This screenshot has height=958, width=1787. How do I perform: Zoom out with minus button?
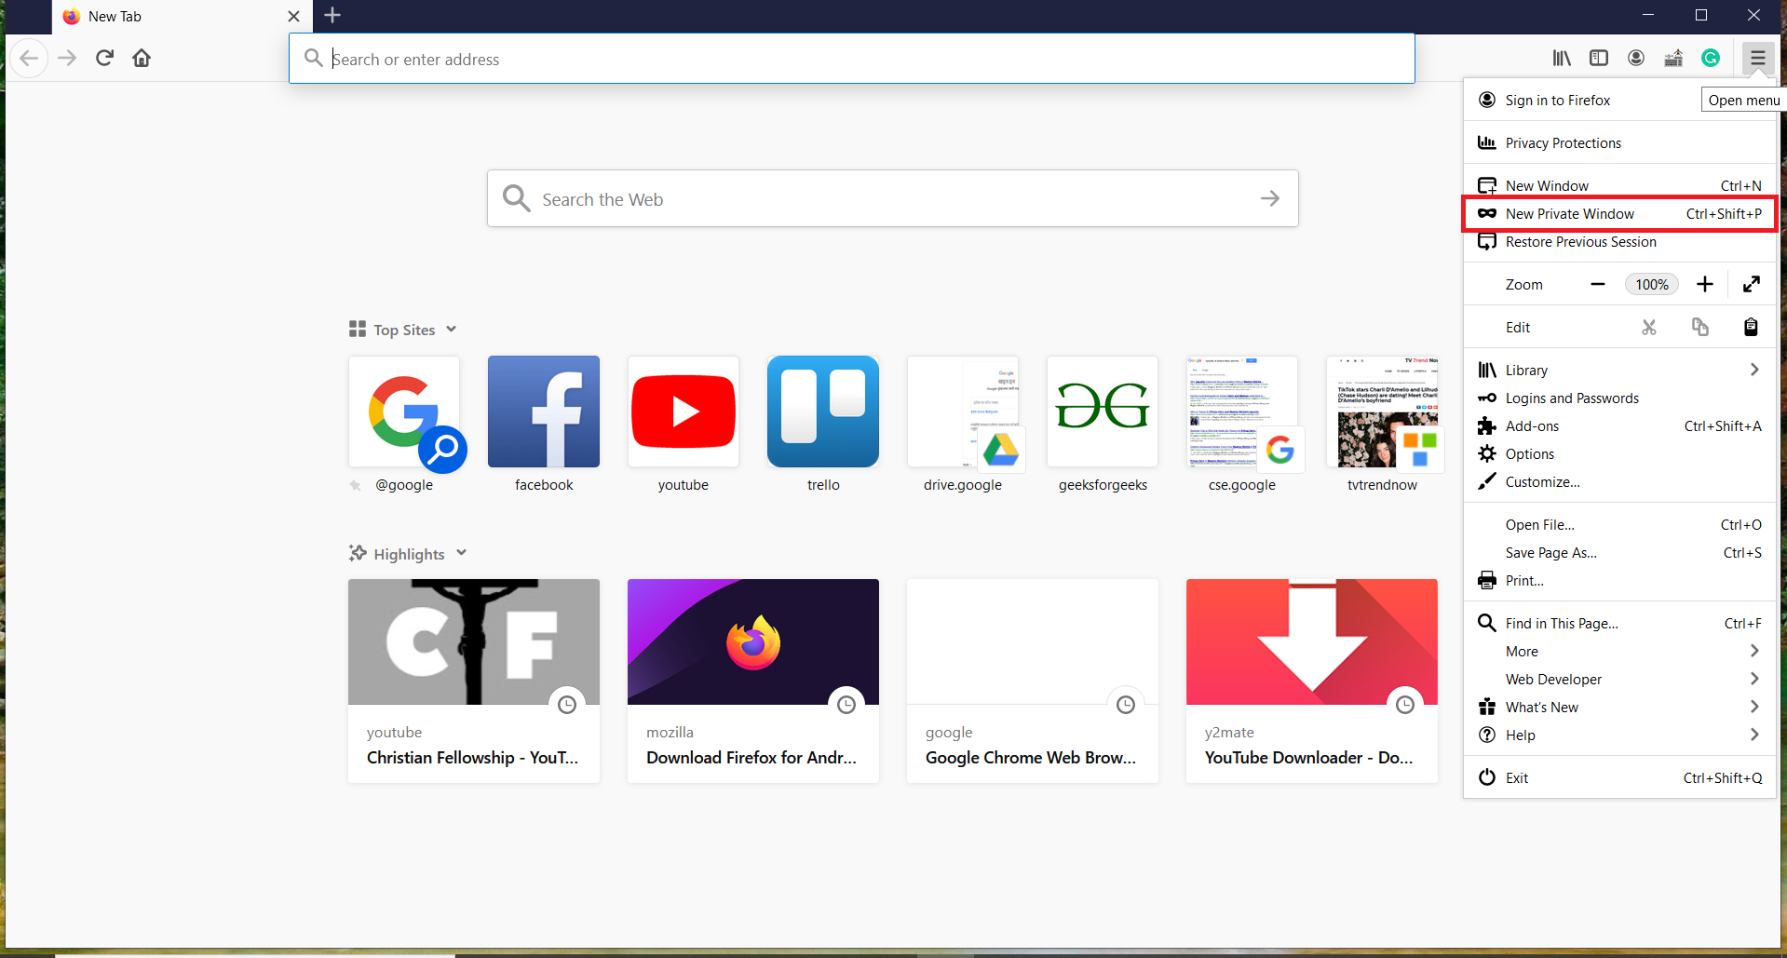1598,284
